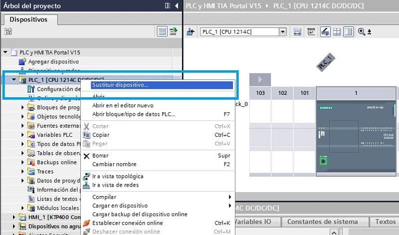Screen dimensions: 399x235
Task: Open Configuración de dispositivos item
Action: coord(58,89)
